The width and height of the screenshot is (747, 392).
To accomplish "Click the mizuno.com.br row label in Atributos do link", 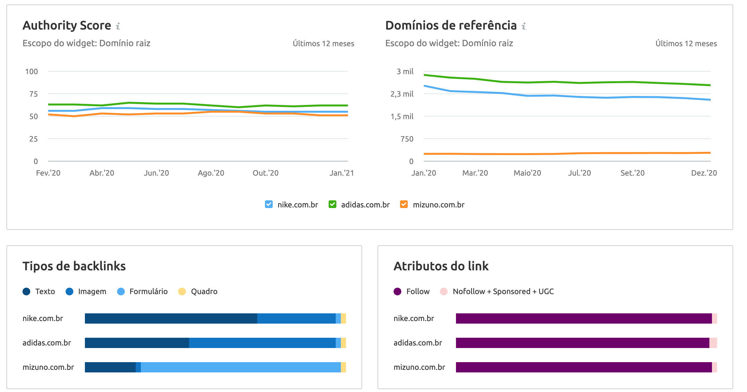I will tap(419, 367).
